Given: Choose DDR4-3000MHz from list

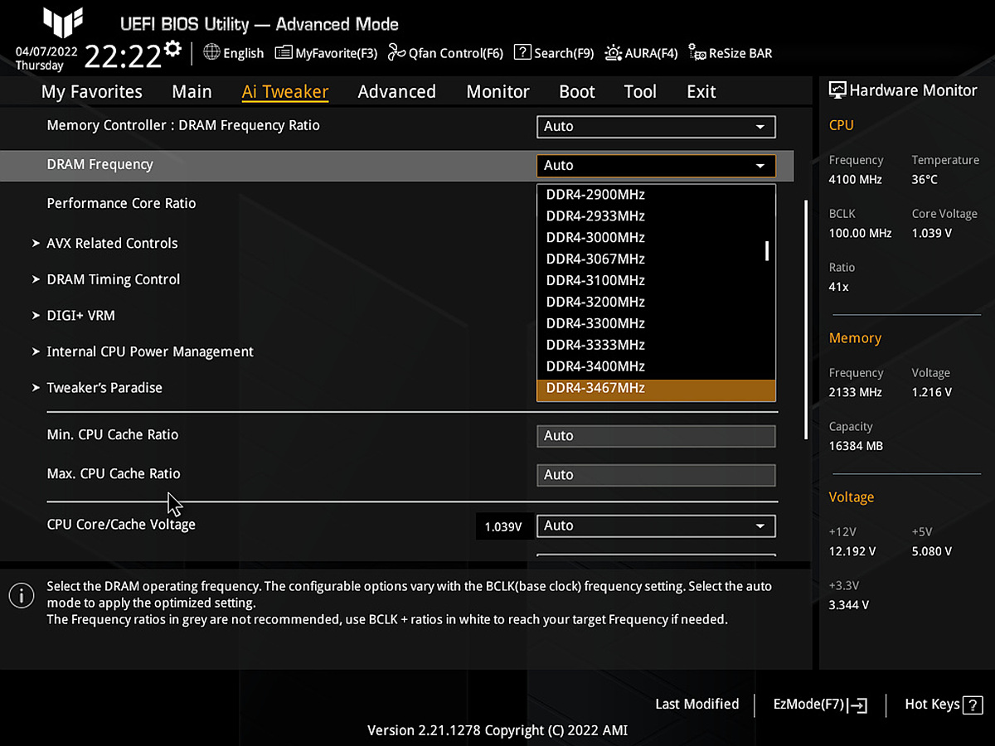Looking at the screenshot, I should pos(656,238).
